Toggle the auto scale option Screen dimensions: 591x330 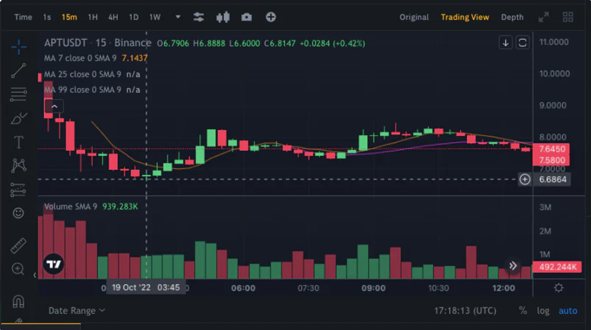[568, 311]
